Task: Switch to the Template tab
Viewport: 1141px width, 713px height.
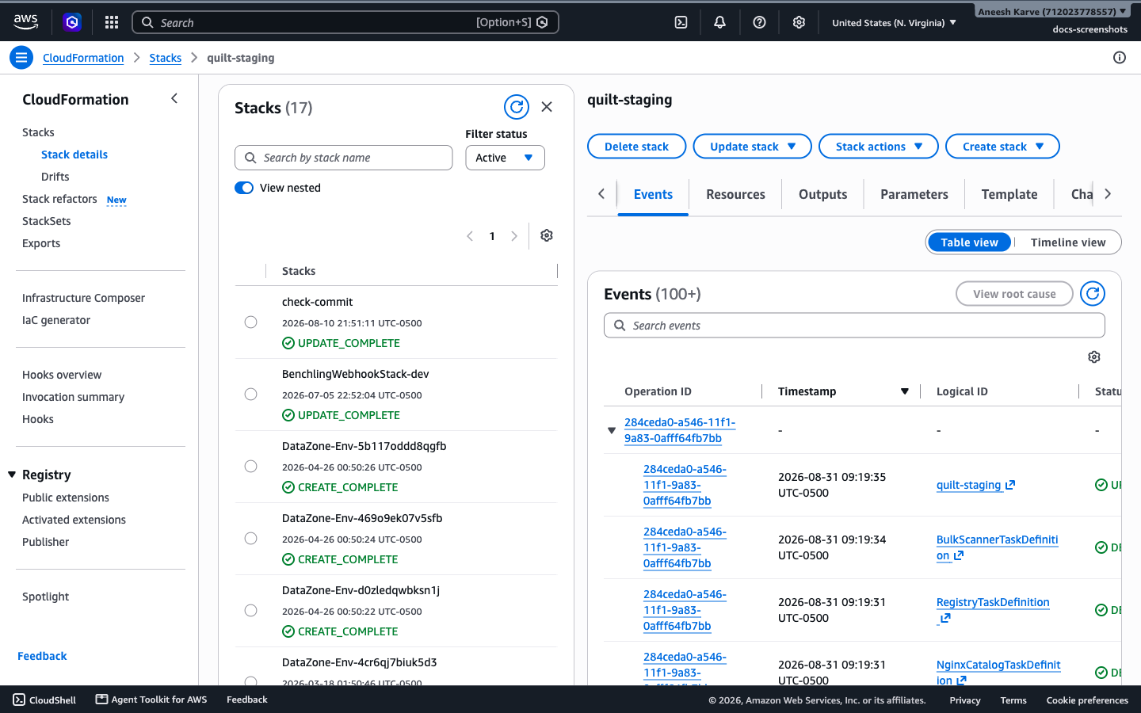Action: [1009, 194]
